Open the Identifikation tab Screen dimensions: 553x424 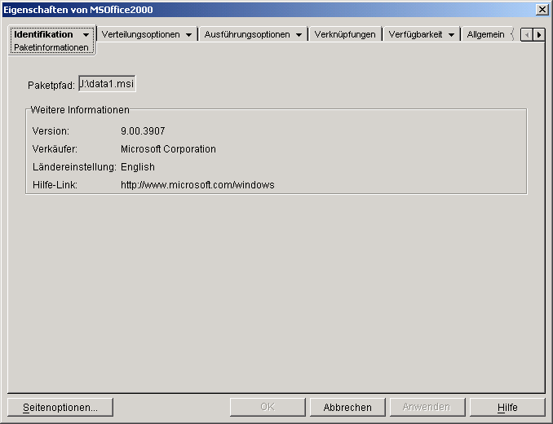43,34
